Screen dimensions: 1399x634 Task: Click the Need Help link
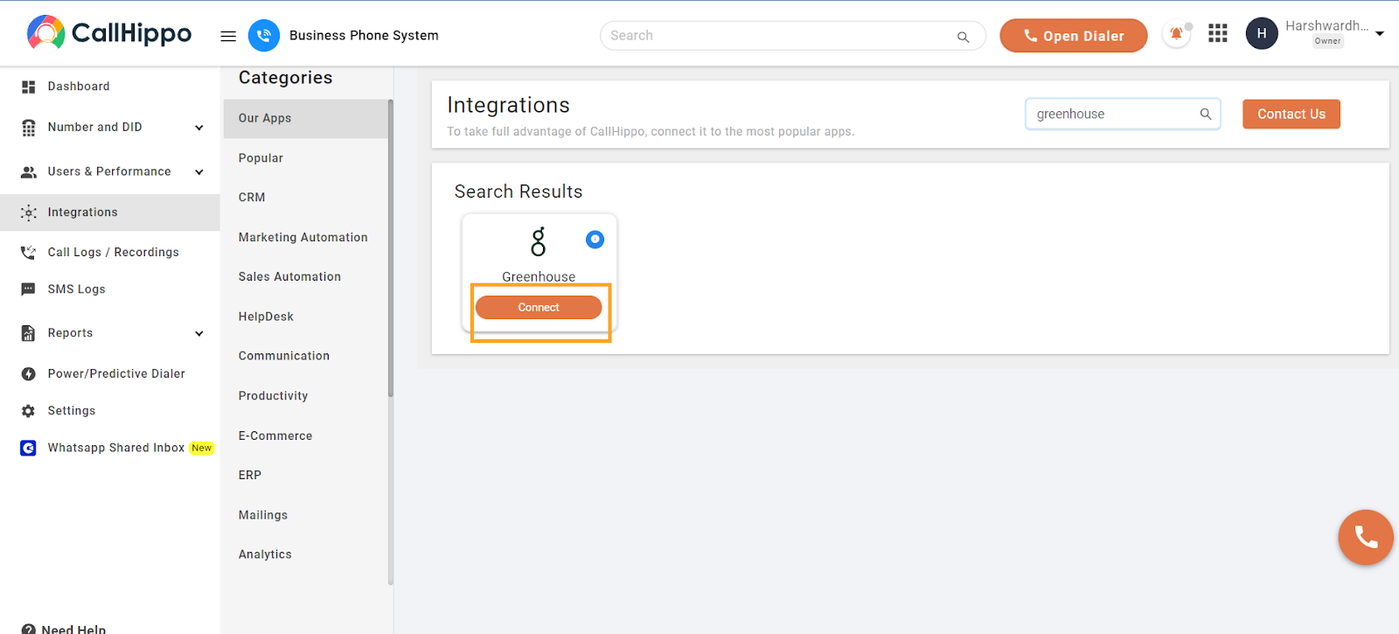point(74,629)
